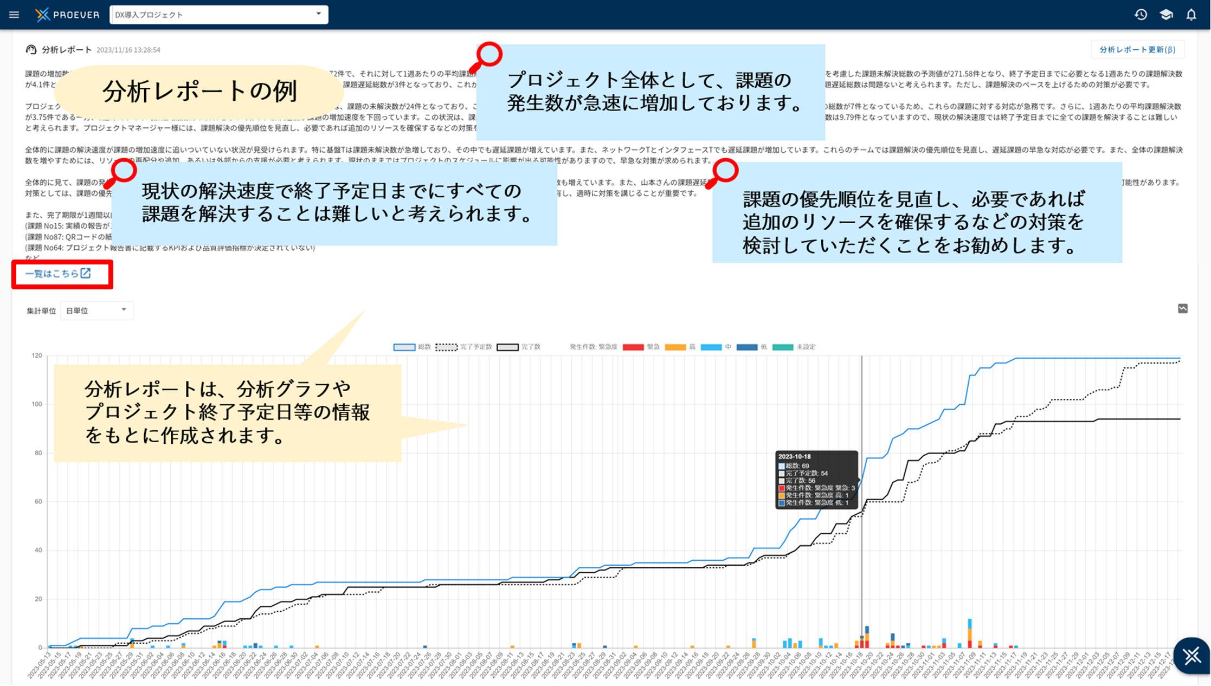The image size is (1211, 686).
Task: Open the hamburger navigation menu
Action: pos(14,15)
